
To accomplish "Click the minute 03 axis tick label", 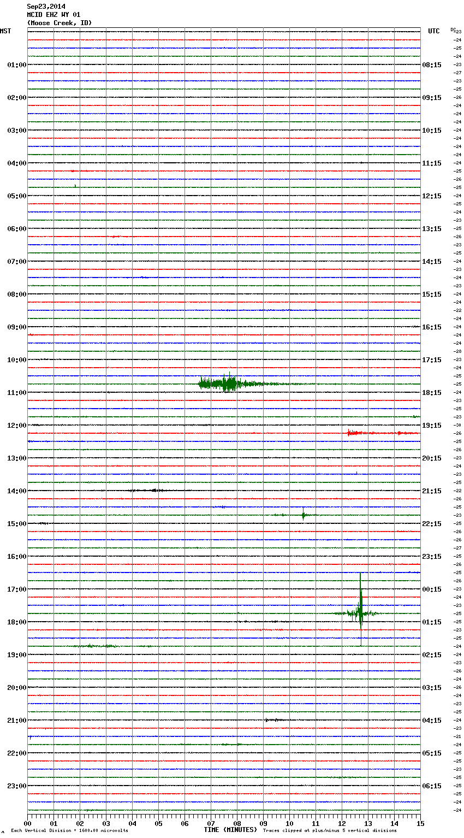I will coord(106,824).
